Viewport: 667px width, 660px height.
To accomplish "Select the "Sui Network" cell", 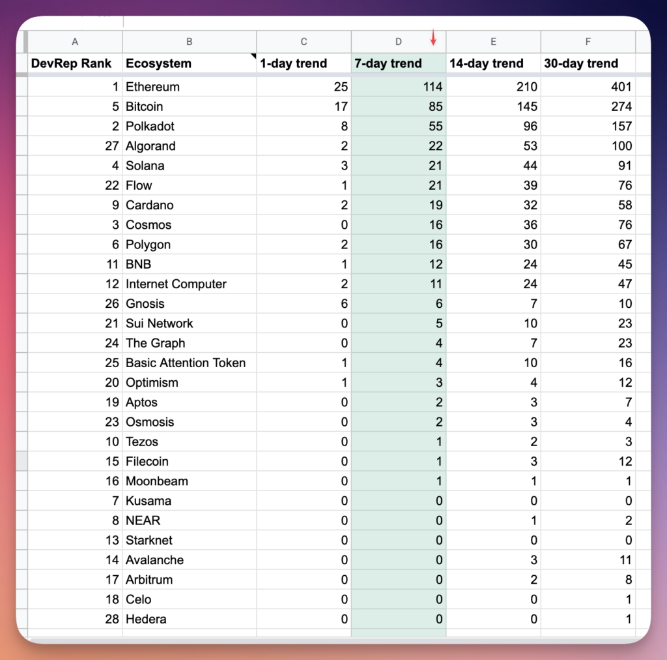I will click(190, 323).
